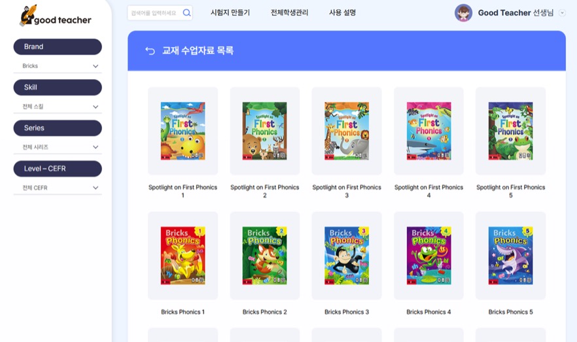Click the search magnifier icon
577x342 pixels.
[x=186, y=13]
